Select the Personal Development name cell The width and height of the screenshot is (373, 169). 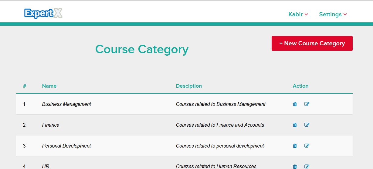point(66,146)
